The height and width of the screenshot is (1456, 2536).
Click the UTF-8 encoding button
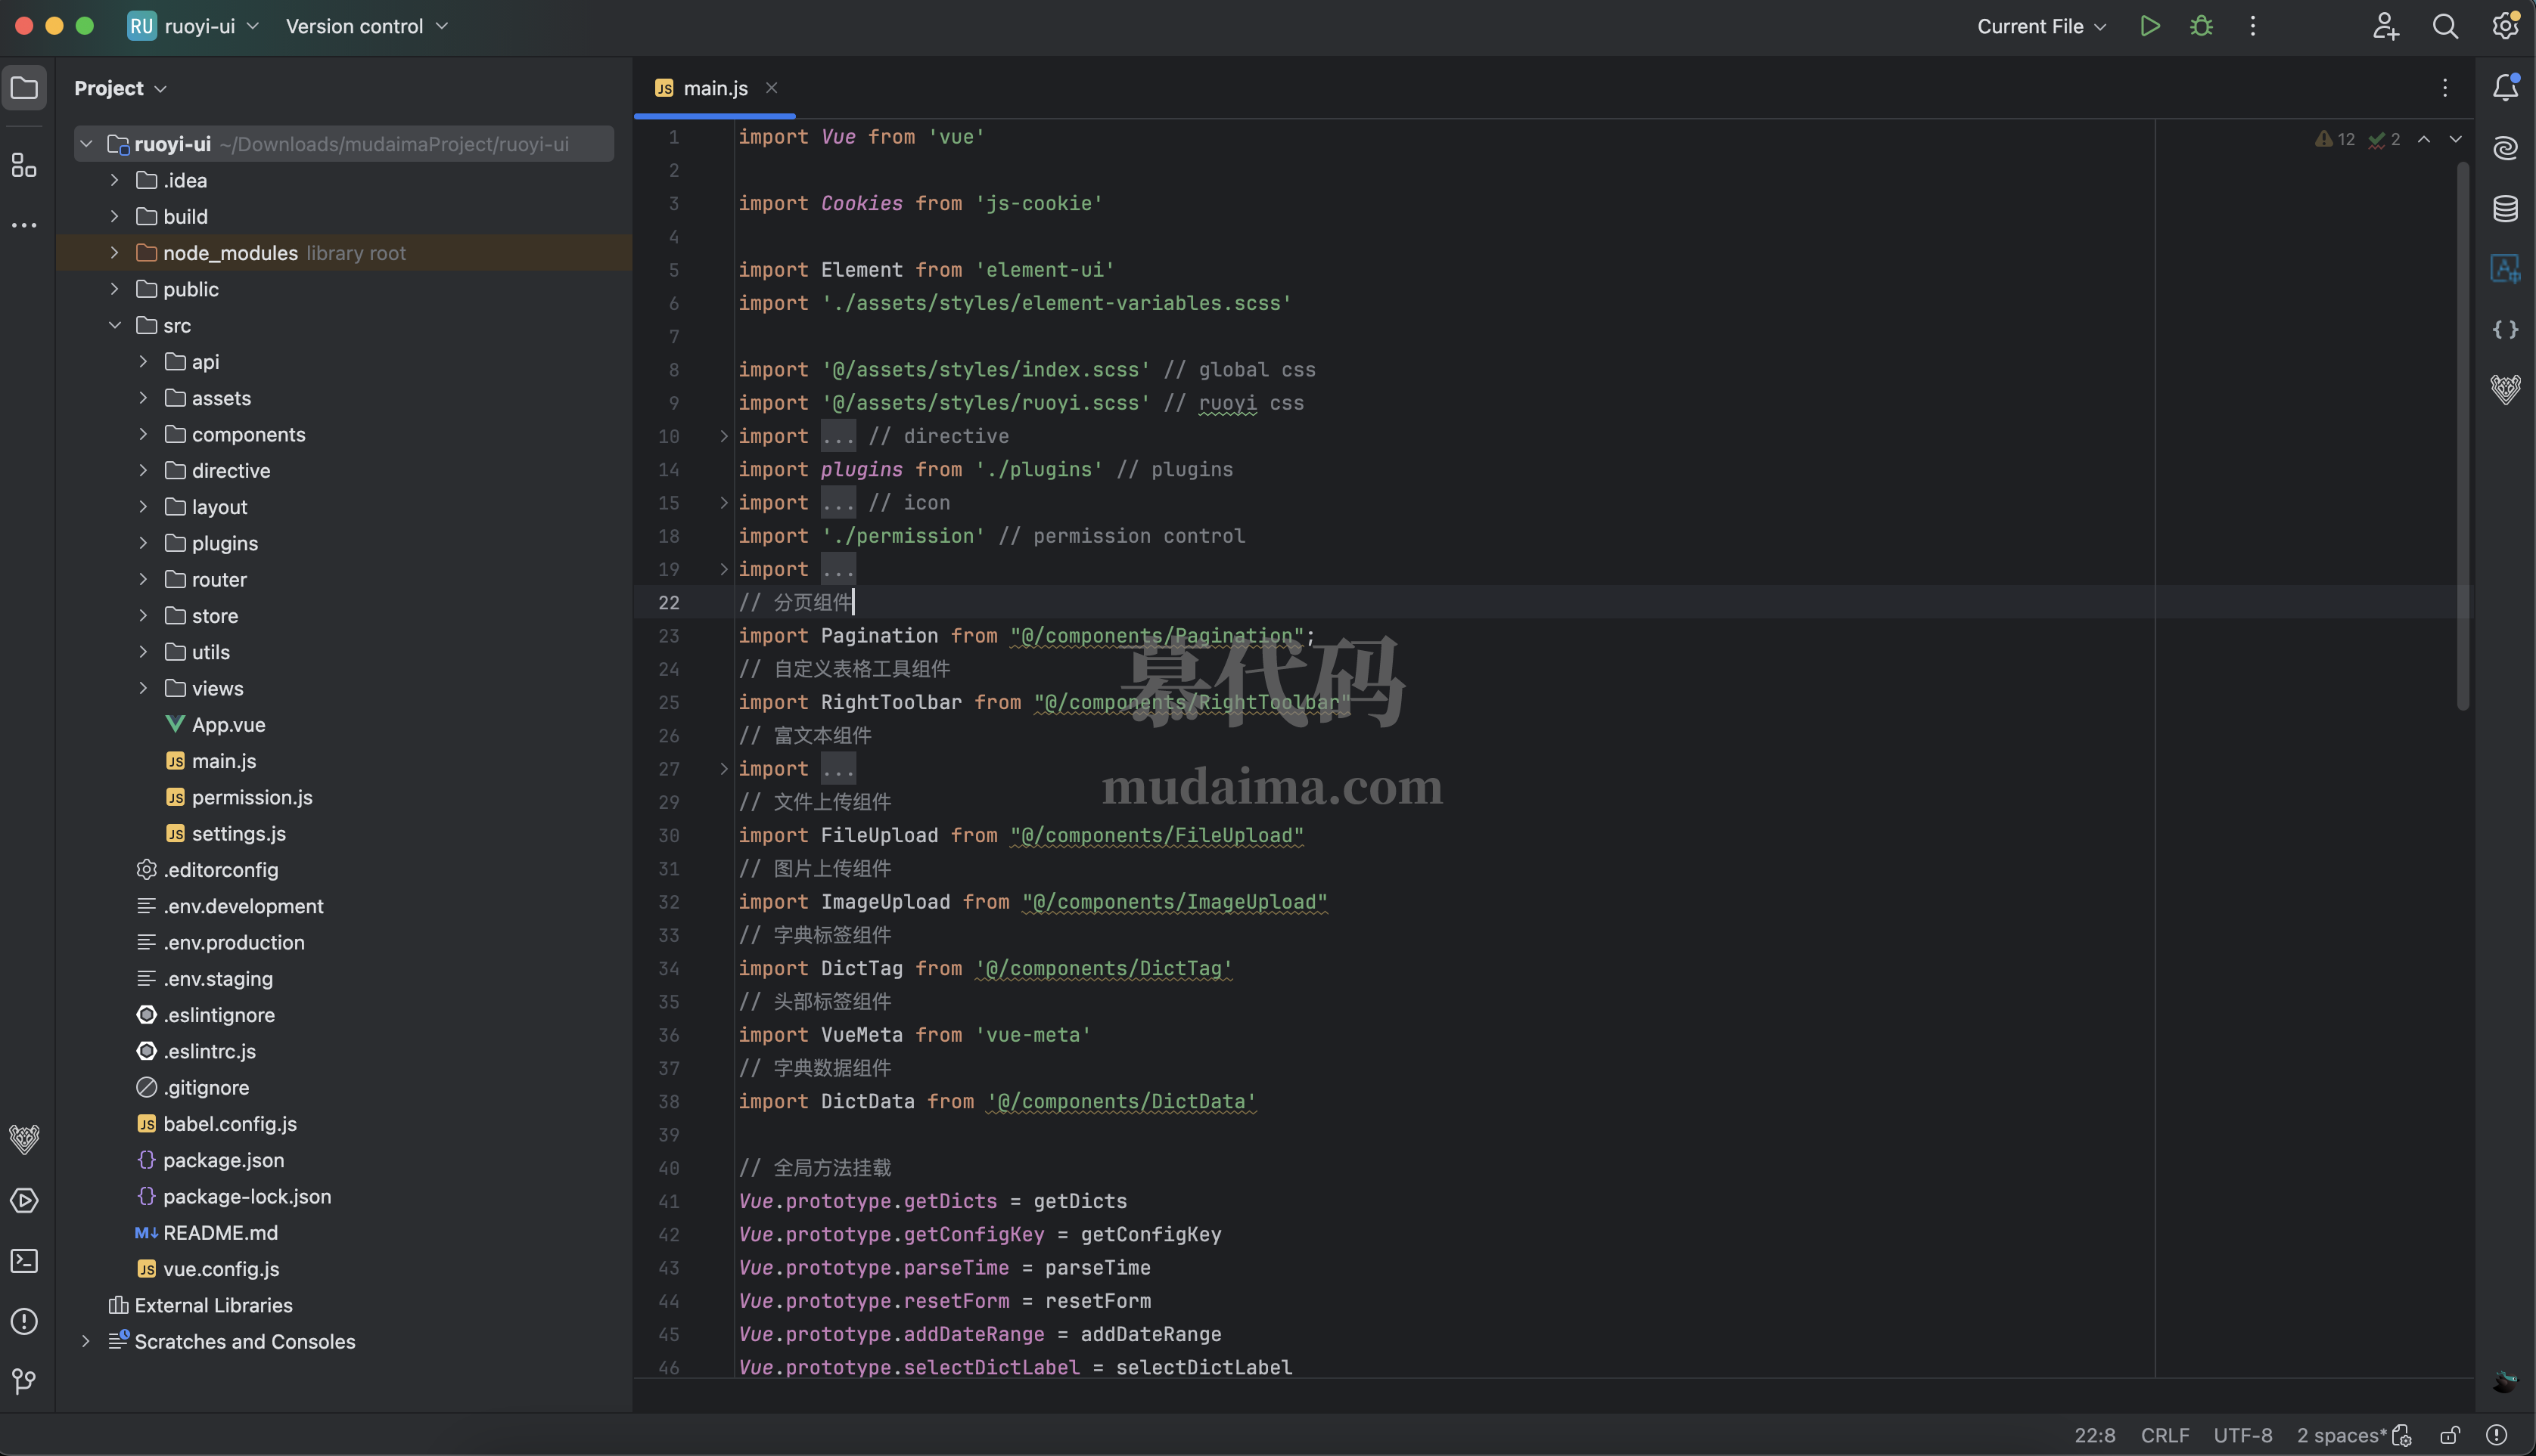[2242, 1435]
